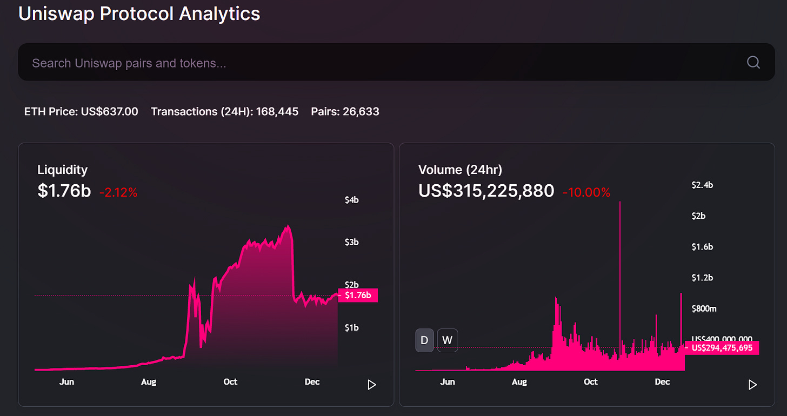Click the Aug label on Volume axis

(x=519, y=381)
